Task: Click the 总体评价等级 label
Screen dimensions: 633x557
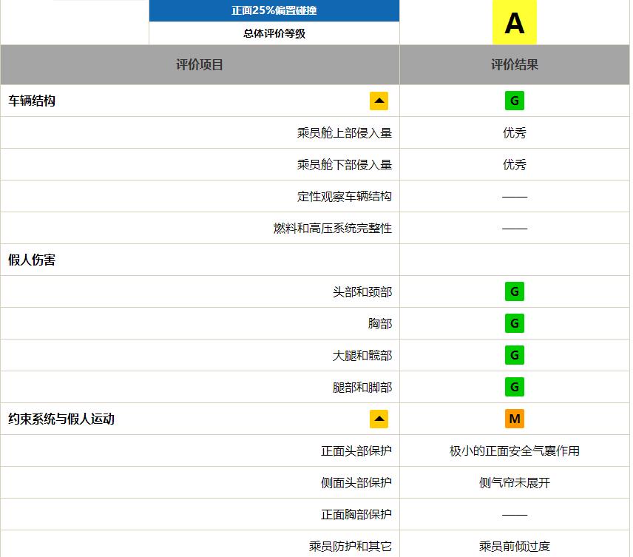Action: coord(274,33)
